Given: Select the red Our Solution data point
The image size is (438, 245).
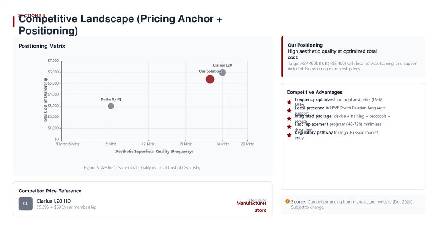Looking at the screenshot, I should tap(210, 79).
